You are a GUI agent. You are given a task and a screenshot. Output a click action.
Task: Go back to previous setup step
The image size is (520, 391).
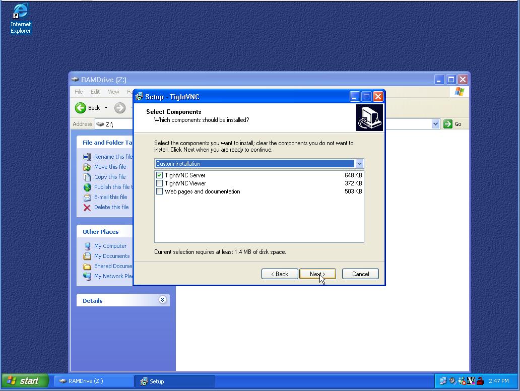280,274
